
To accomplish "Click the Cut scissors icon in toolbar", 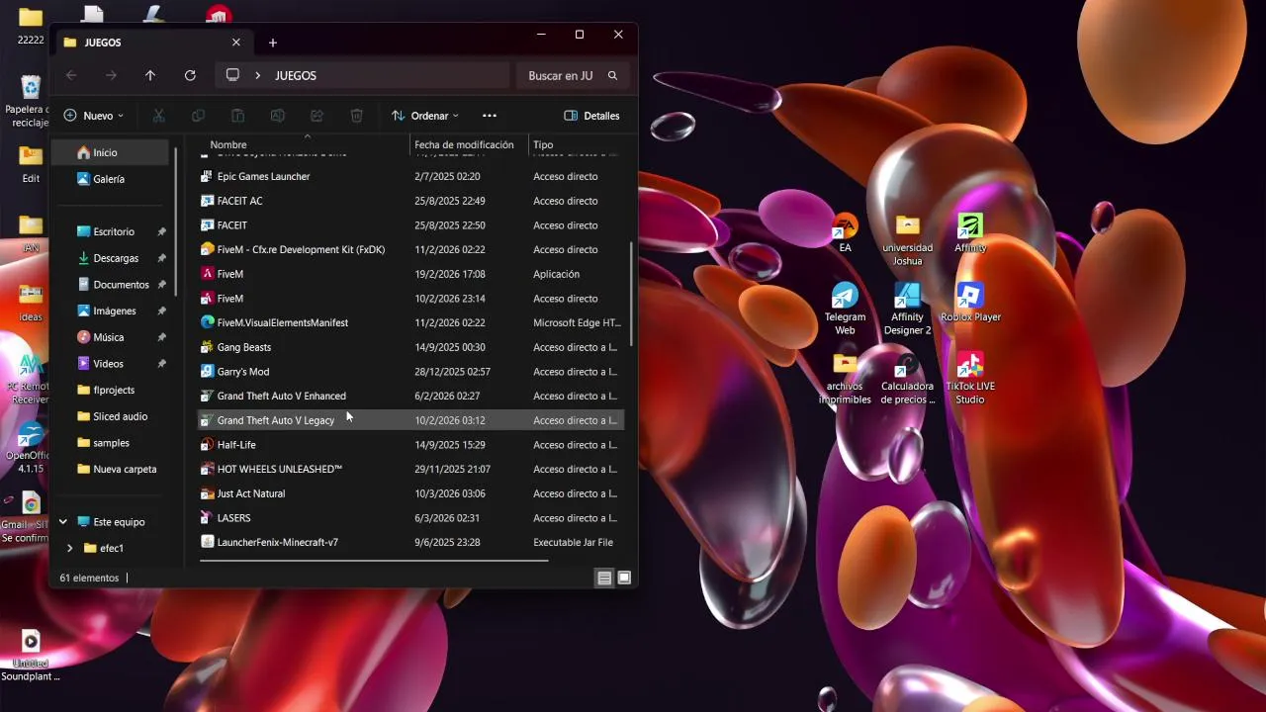I will point(158,116).
